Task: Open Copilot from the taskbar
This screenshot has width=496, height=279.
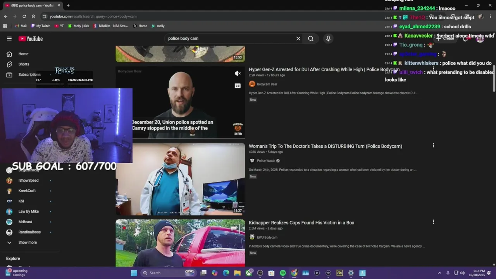Action: (215, 273)
